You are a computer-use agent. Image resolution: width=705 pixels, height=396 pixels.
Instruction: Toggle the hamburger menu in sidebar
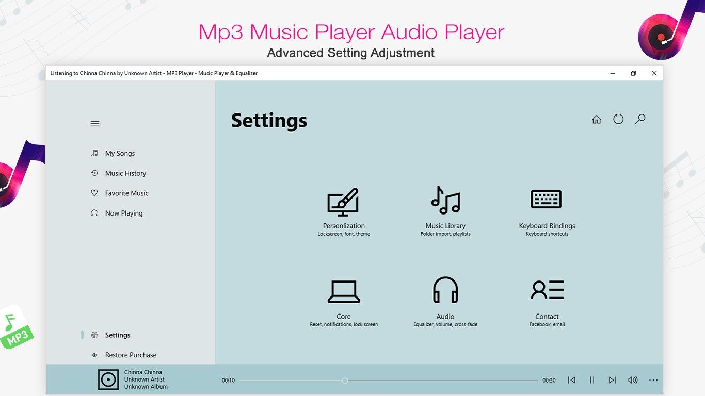point(95,123)
